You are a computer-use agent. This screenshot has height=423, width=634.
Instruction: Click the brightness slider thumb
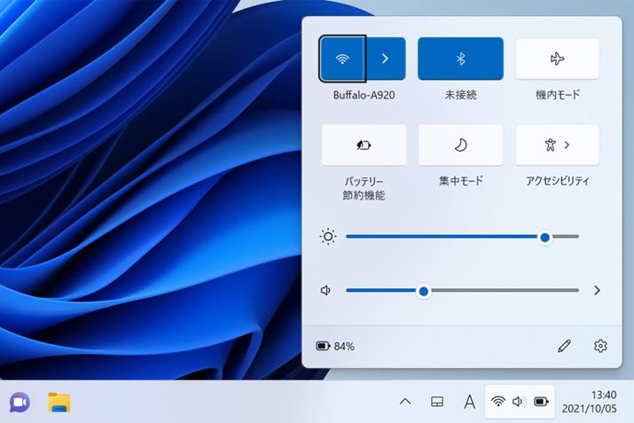click(x=544, y=237)
